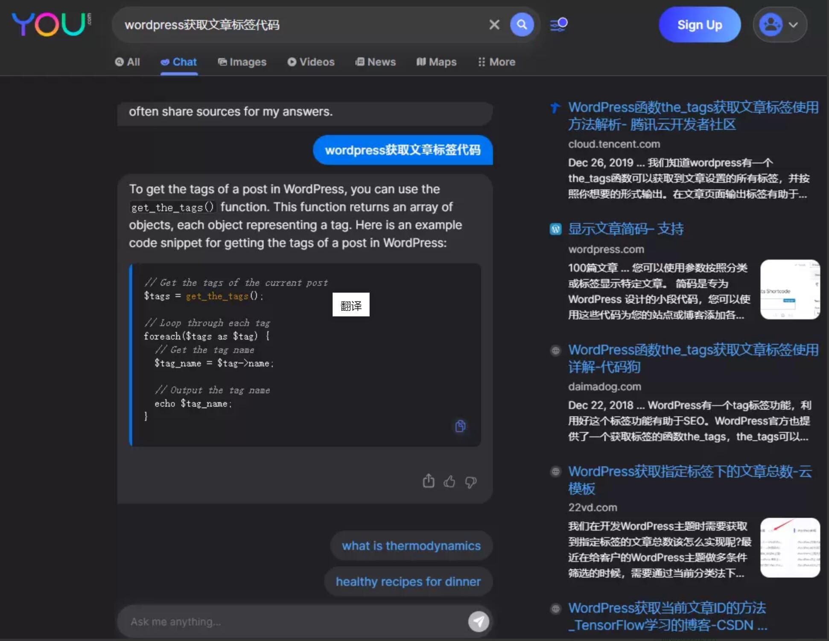Image resolution: width=829 pixels, height=641 pixels.
Task: Click the YOU.com logo
Action: tap(51, 24)
